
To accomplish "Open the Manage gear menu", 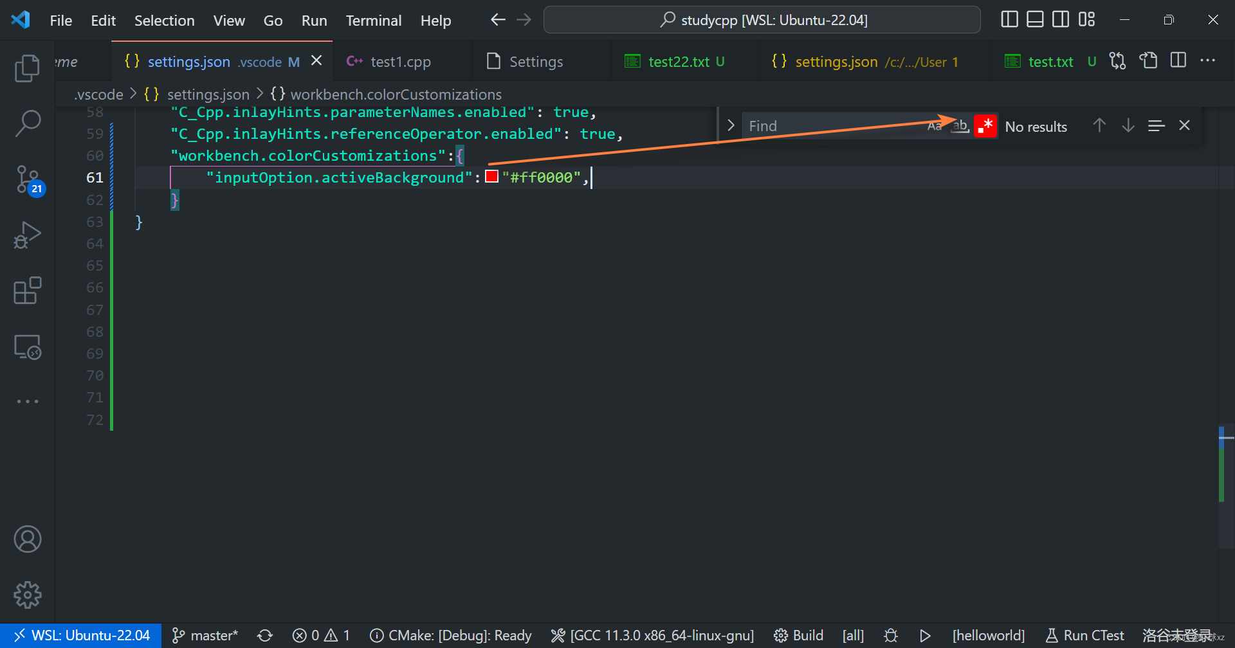I will 27,595.
